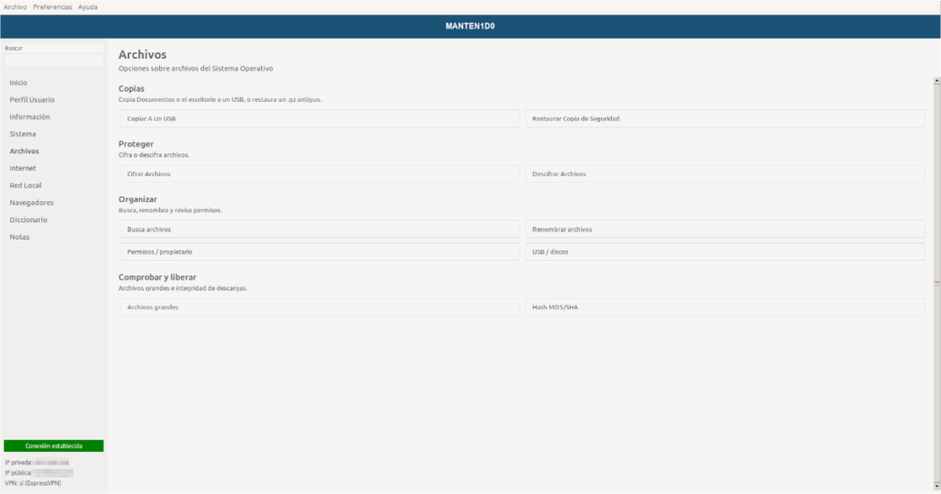
Task: Click the Descifrar Archivos button
Action: click(x=725, y=174)
